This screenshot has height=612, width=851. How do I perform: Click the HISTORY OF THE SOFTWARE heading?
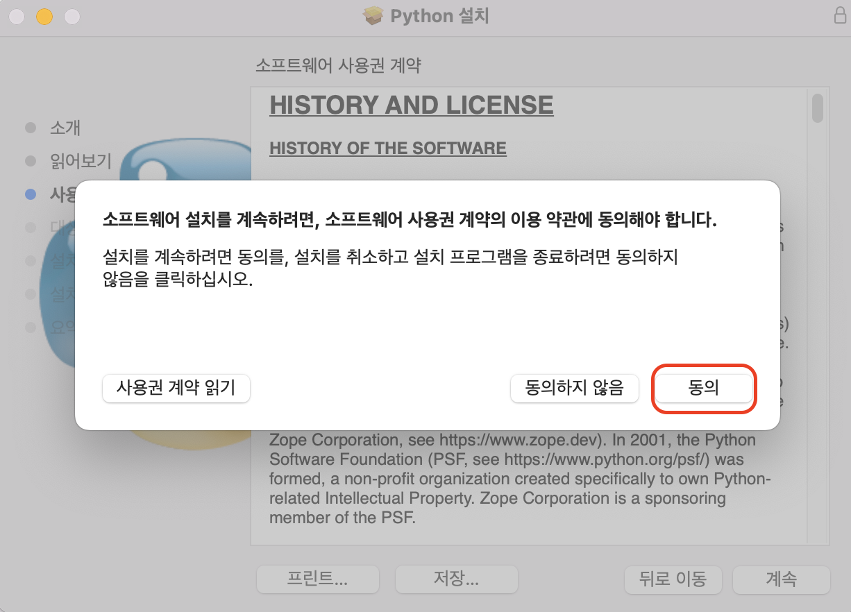click(388, 148)
